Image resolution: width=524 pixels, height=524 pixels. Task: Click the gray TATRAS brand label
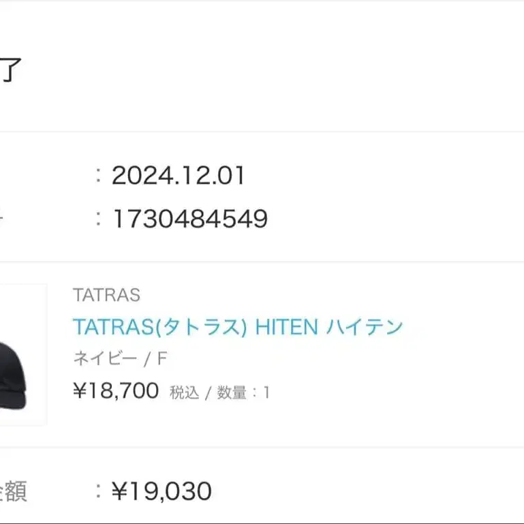pyautogui.click(x=106, y=295)
